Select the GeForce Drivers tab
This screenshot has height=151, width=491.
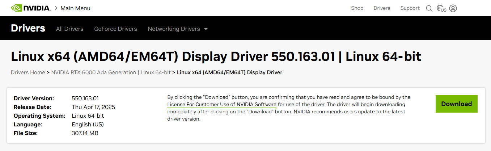click(x=115, y=29)
